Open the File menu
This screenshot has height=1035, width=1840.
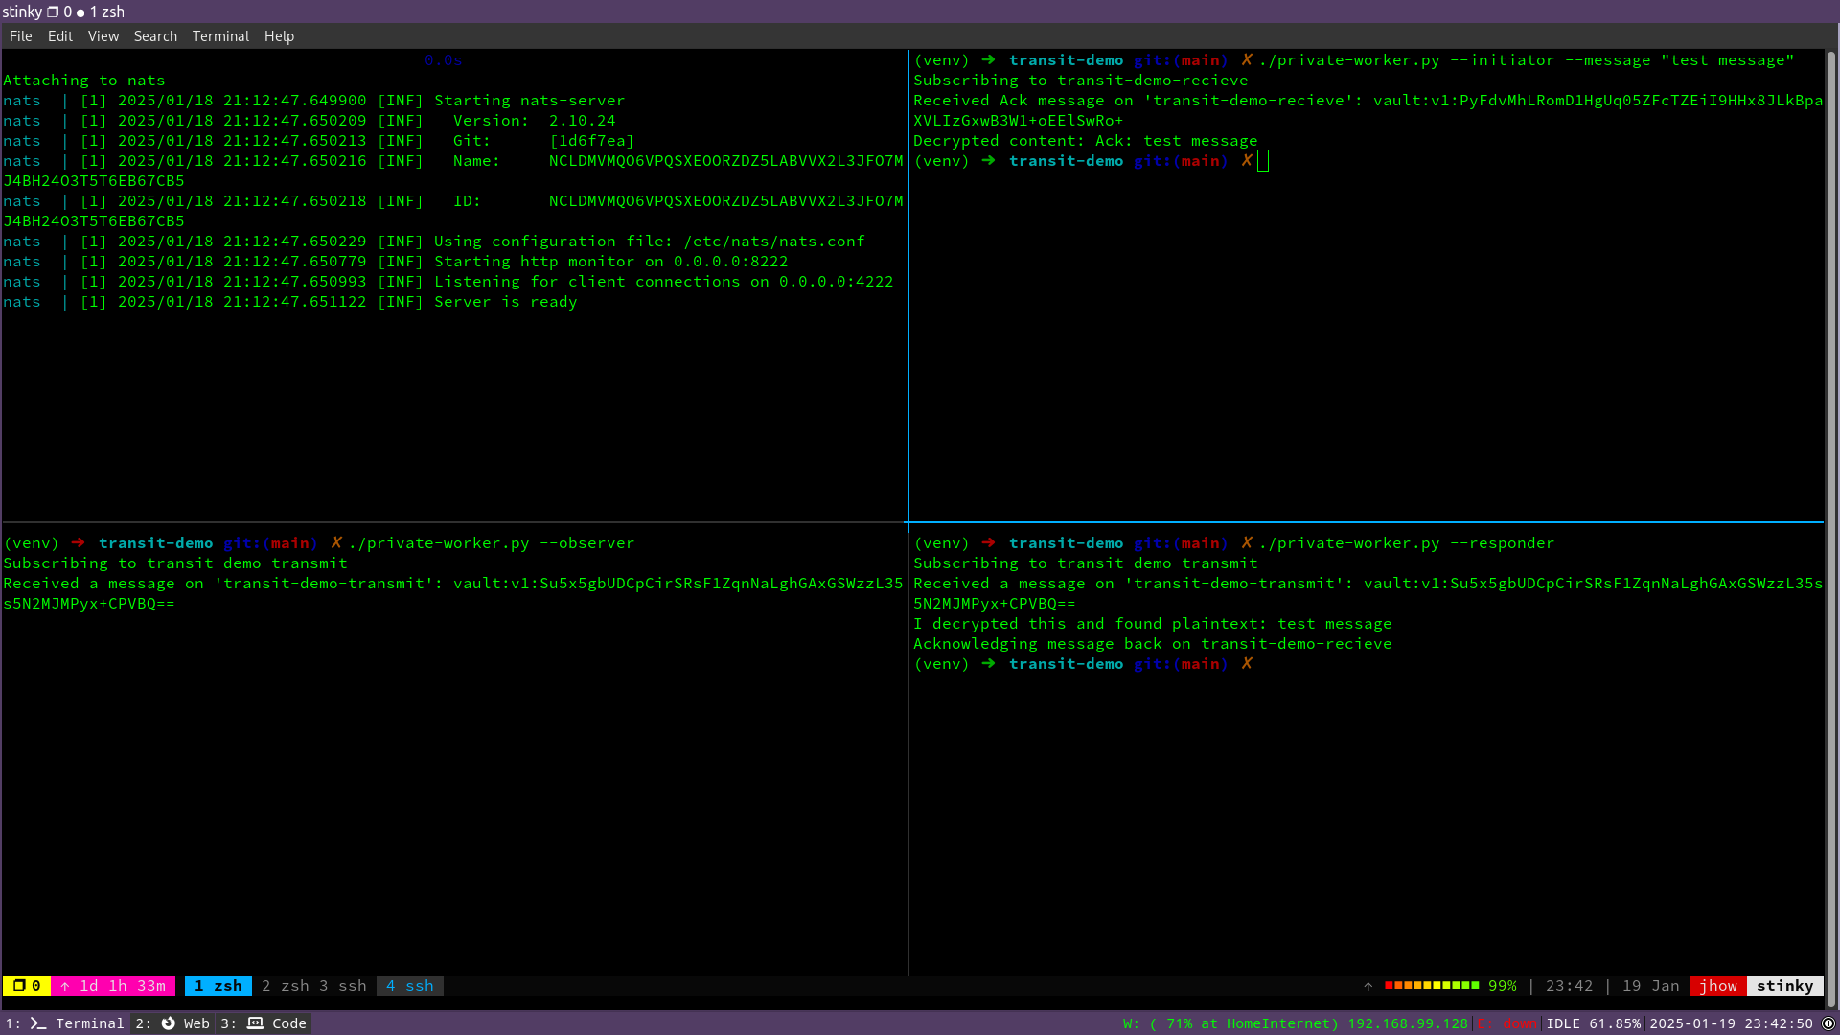point(20,35)
